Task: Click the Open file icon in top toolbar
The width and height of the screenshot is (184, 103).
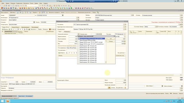Action: tap(4, 6)
